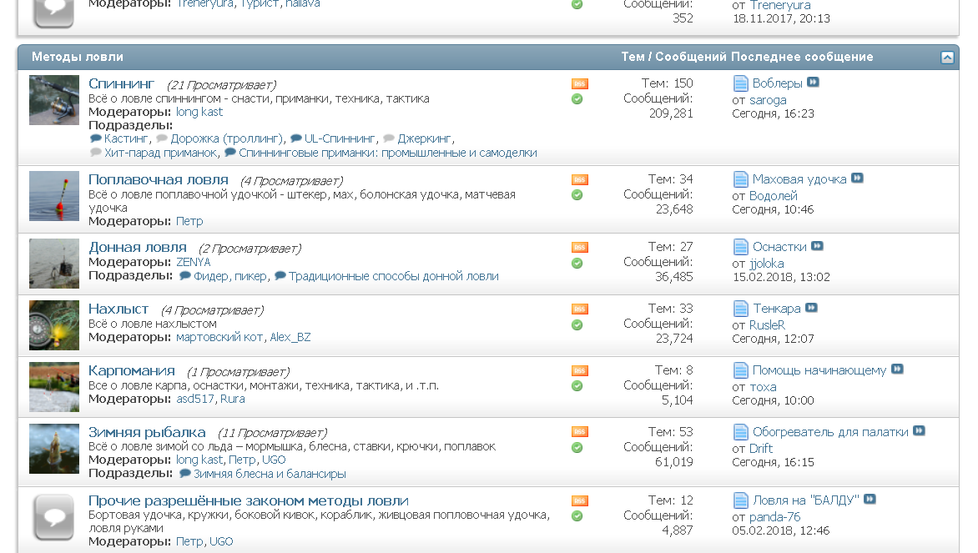Open the Карпомания forum
Viewport: 978px width, 553px height.
click(132, 370)
